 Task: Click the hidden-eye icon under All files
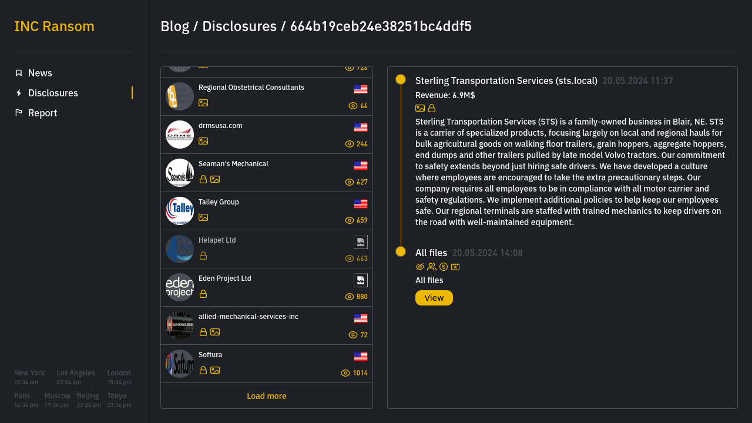[x=420, y=267]
